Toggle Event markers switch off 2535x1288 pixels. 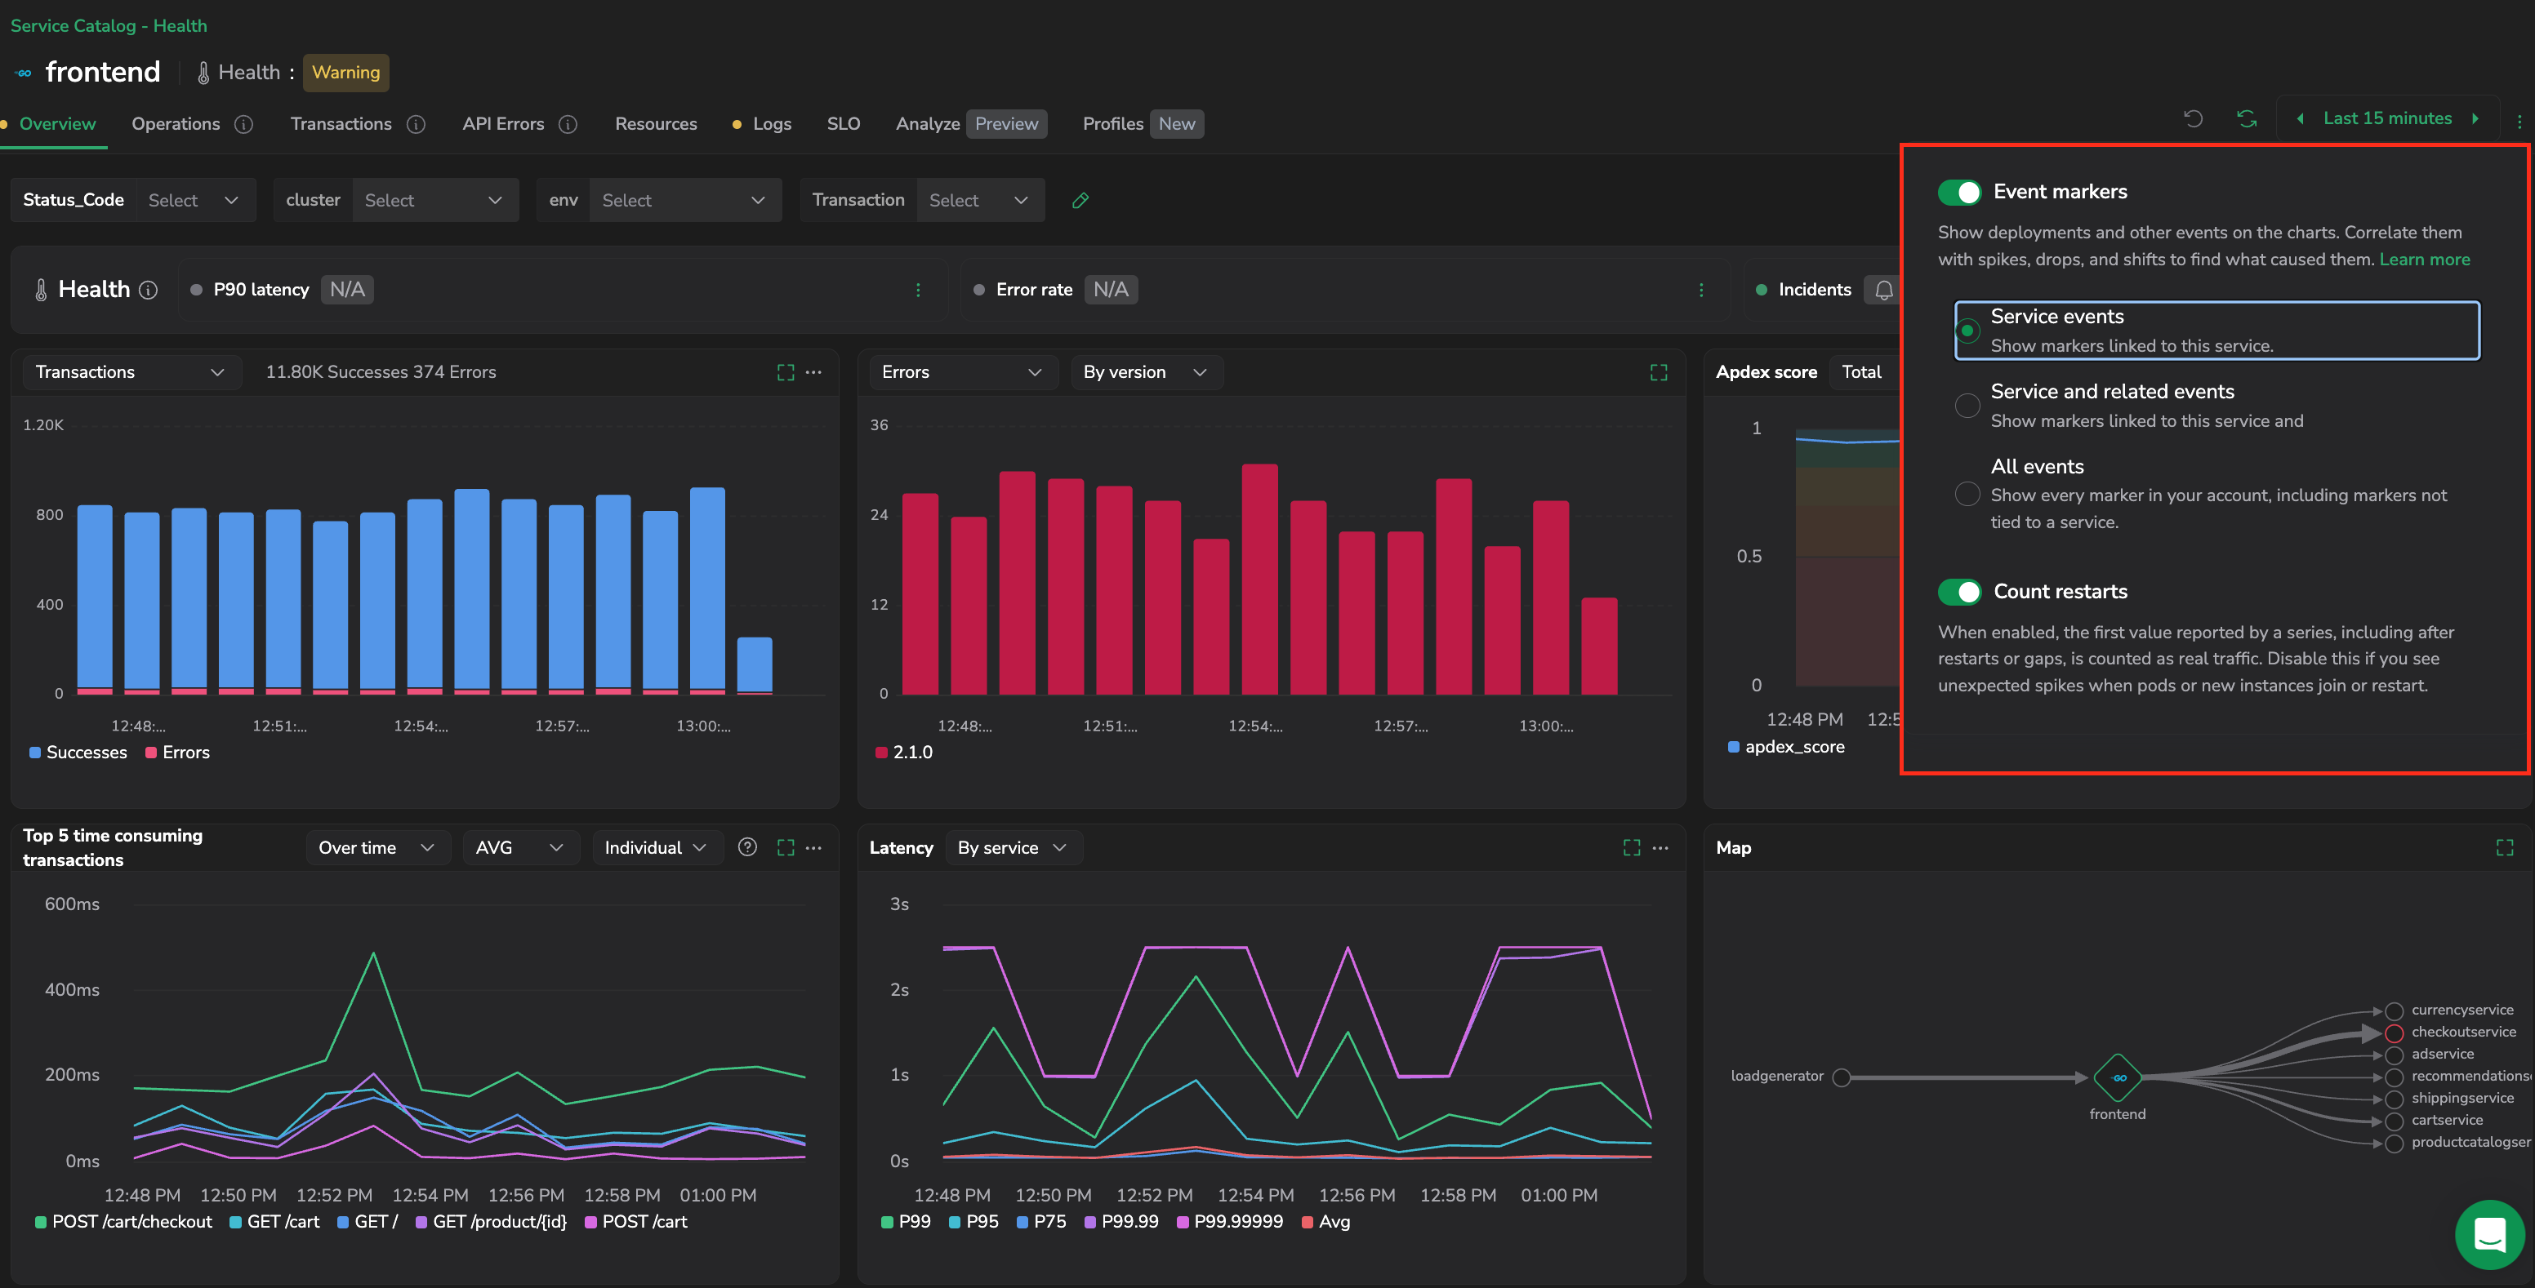point(1959,193)
